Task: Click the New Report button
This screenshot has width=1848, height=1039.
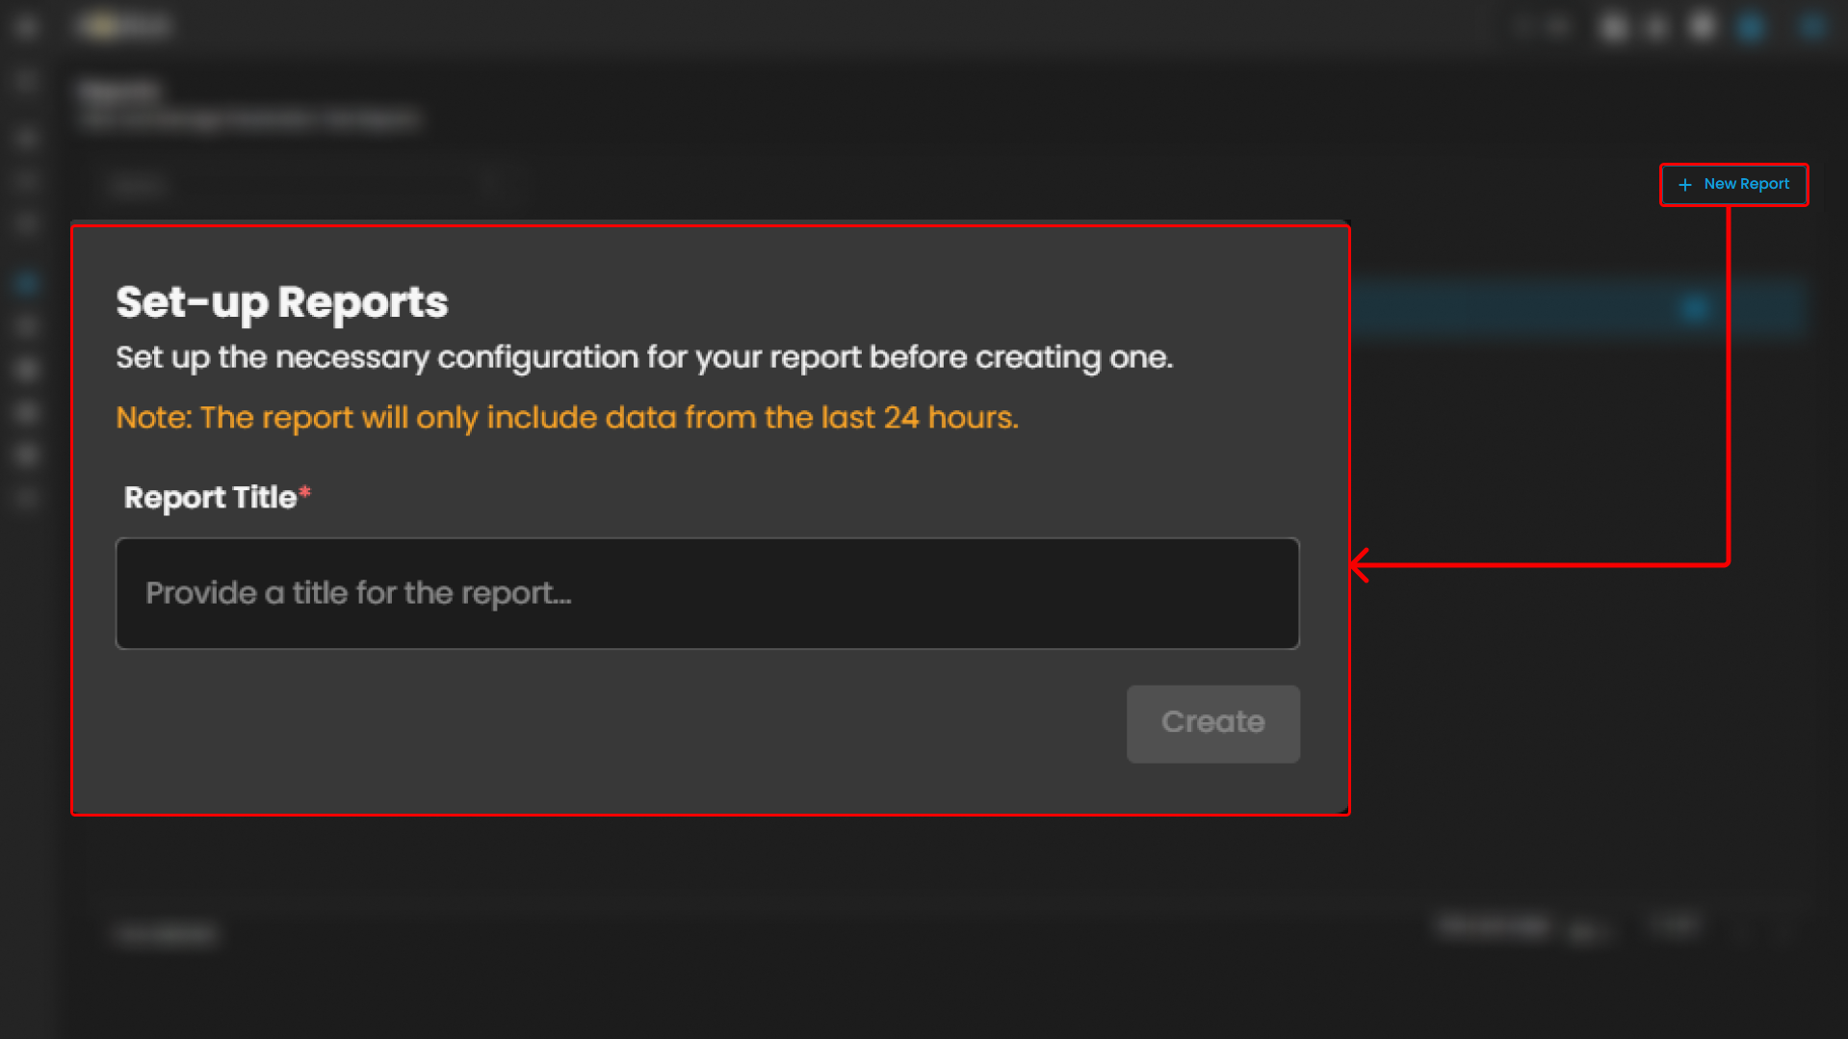Action: (x=1733, y=184)
